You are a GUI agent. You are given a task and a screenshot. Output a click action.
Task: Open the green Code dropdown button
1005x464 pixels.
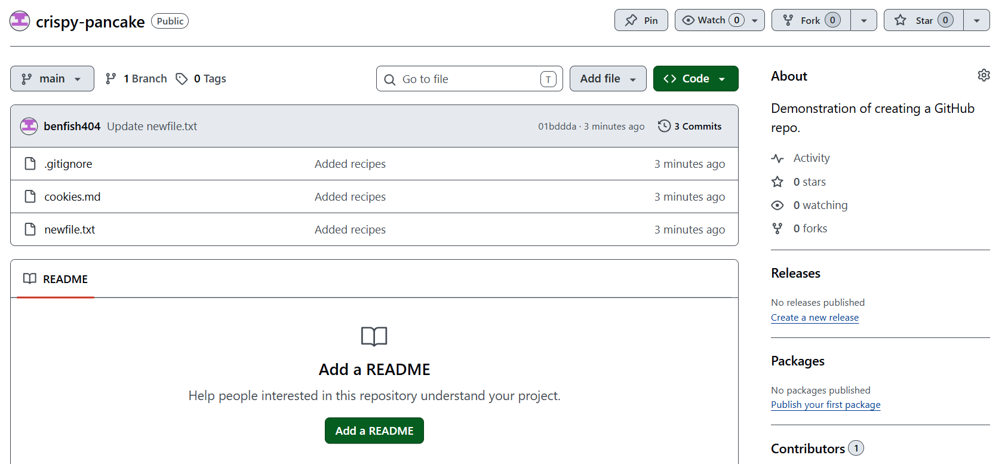tap(696, 79)
